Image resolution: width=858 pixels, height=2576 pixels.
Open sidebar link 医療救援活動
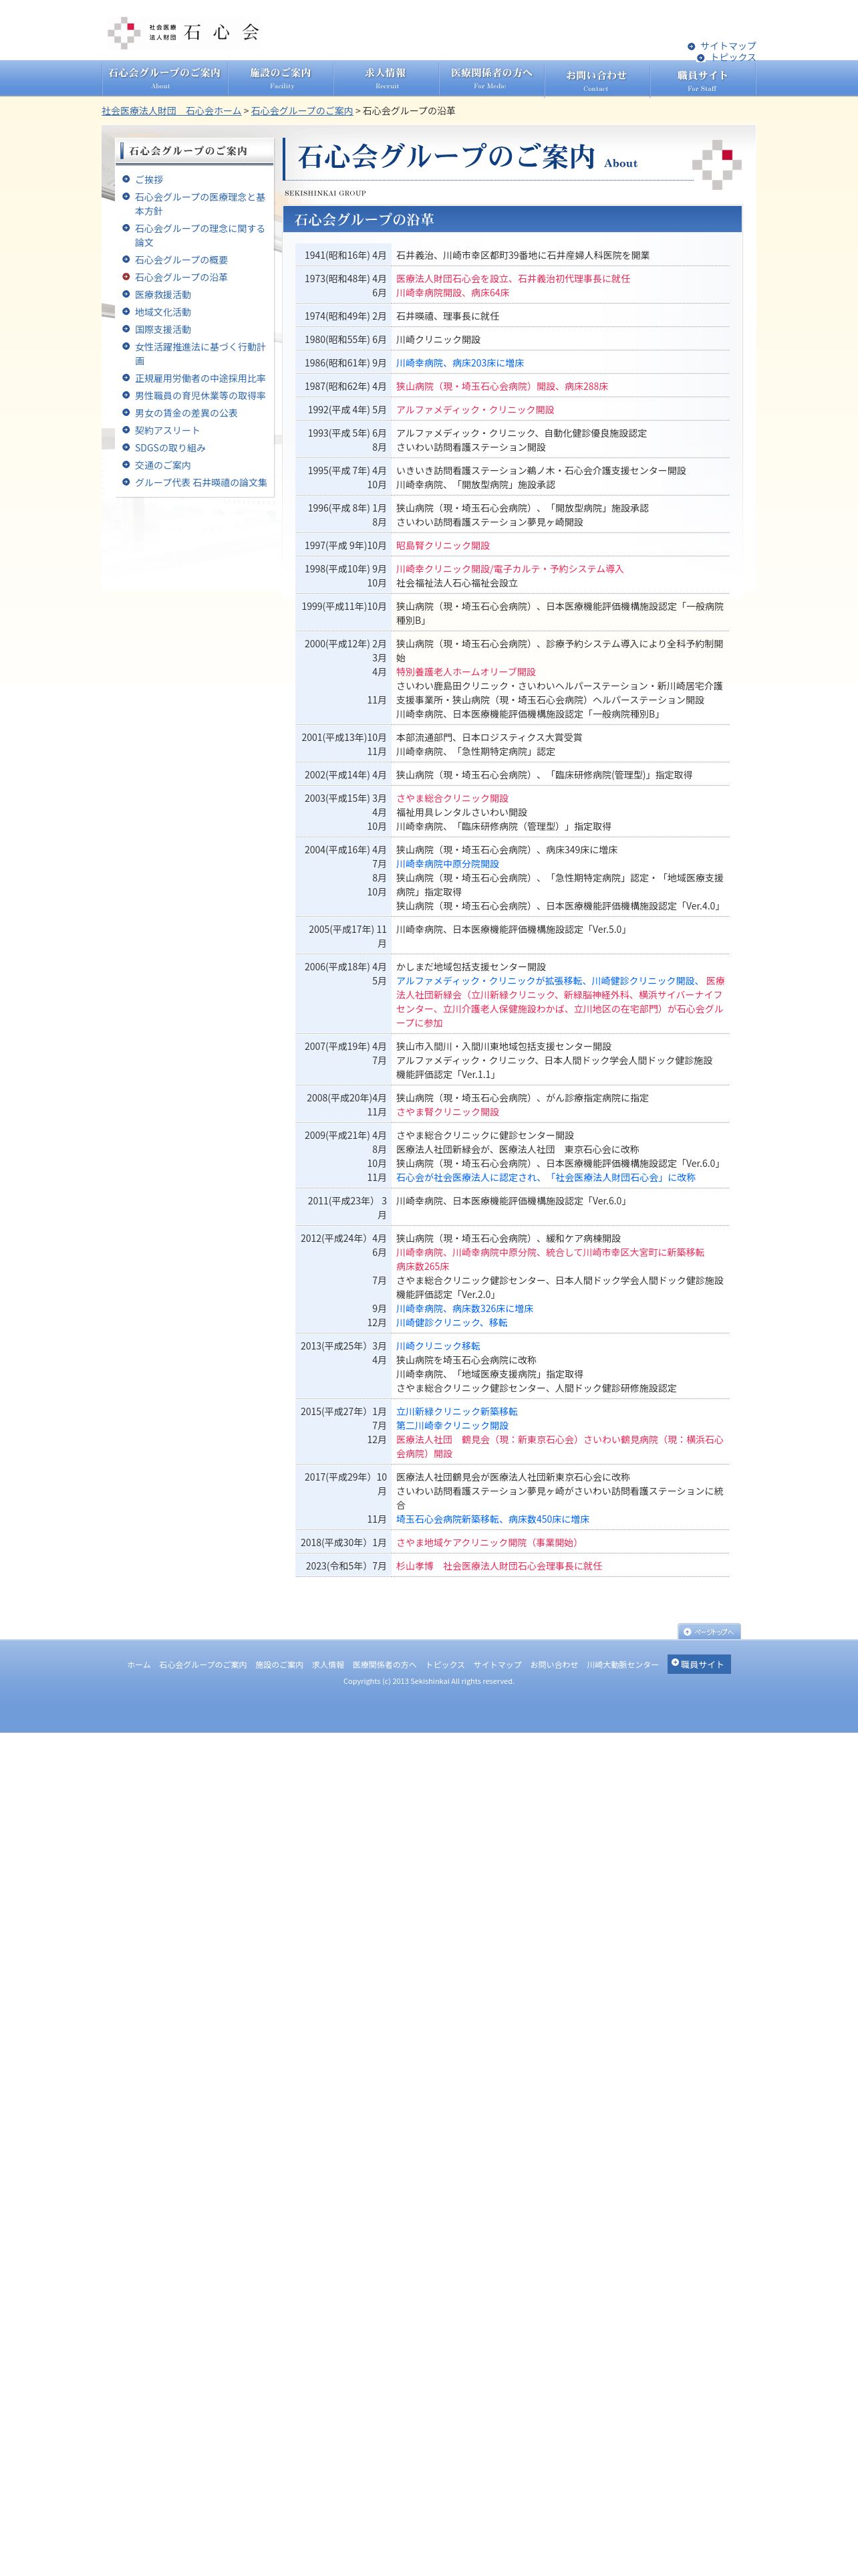coord(163,295)
